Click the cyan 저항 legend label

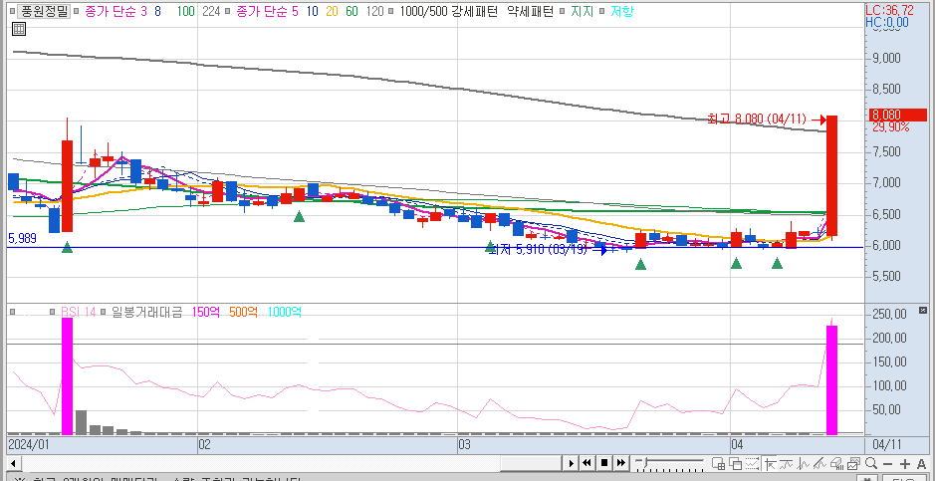coord(621,11)
